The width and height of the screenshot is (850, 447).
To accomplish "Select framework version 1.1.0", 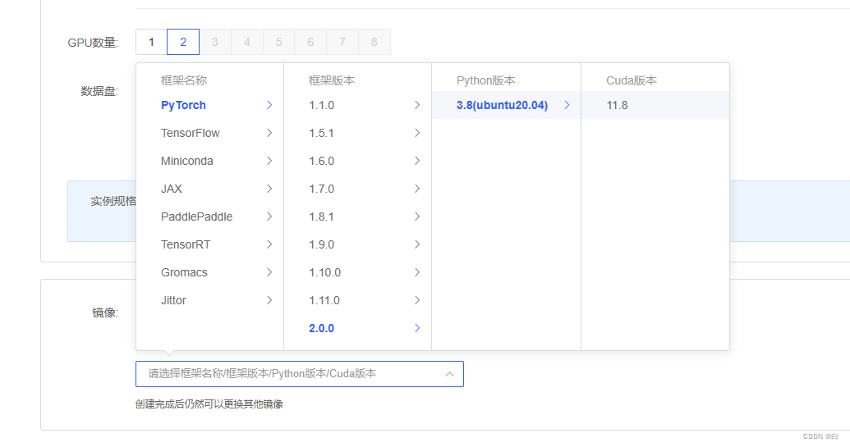I will [x=358, y=105].
